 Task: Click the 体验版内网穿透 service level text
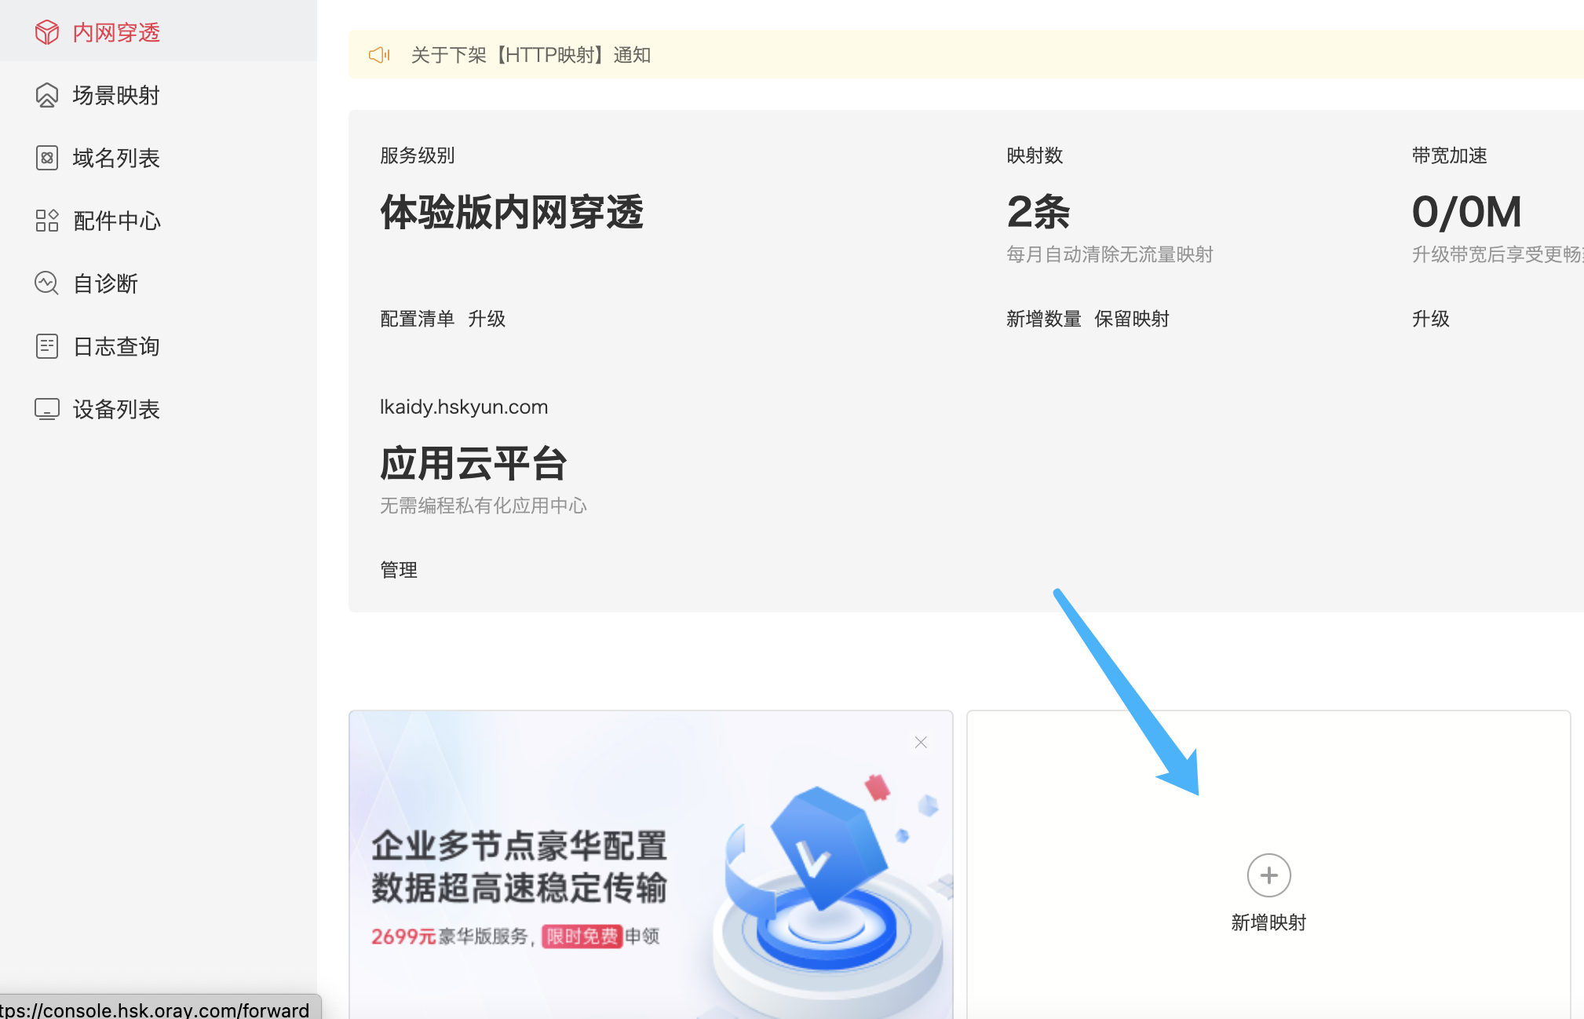point(512,212)
